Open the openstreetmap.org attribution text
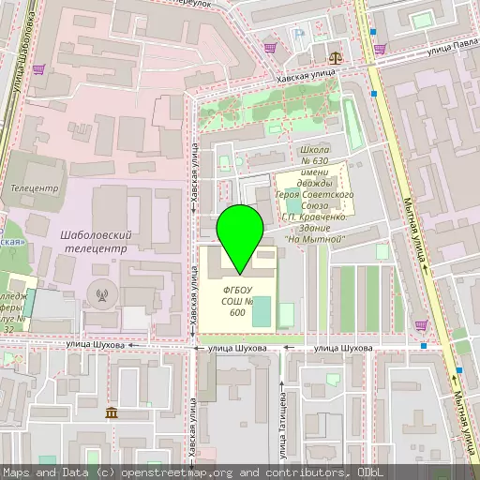 click(x=177, y=472)
